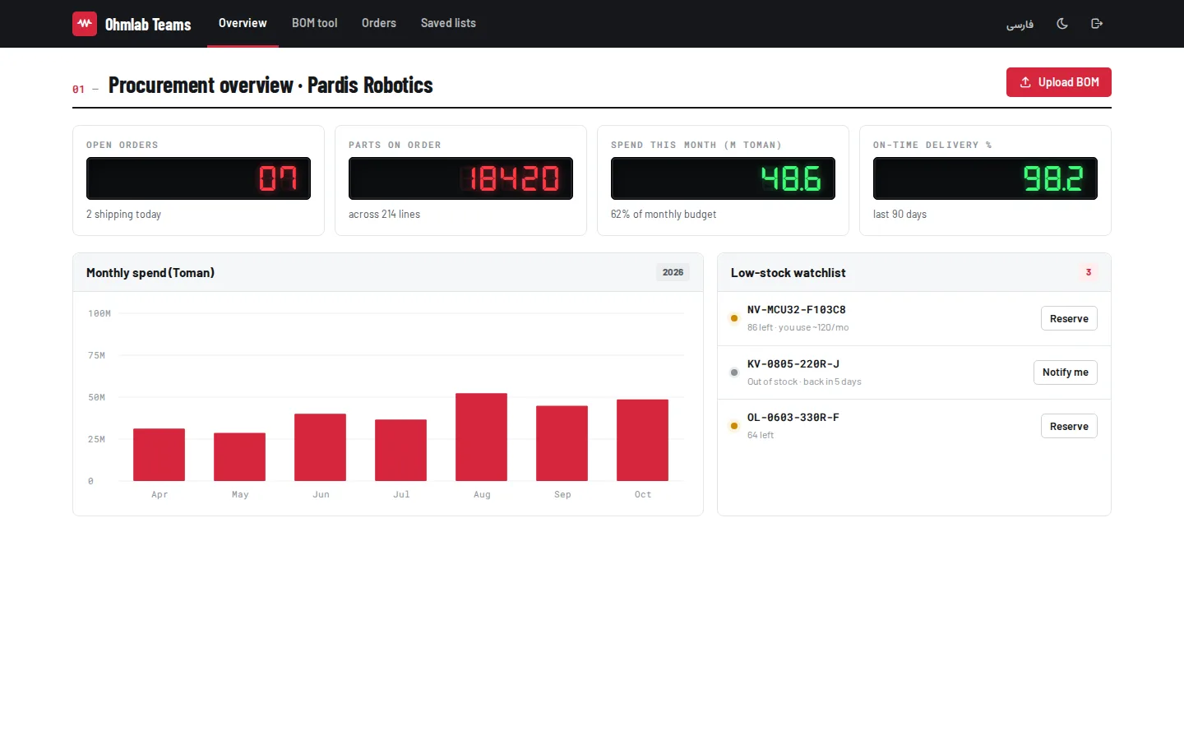
Task: Click the "Out of stock · back in 5 days" text
Action: (804, 382)
